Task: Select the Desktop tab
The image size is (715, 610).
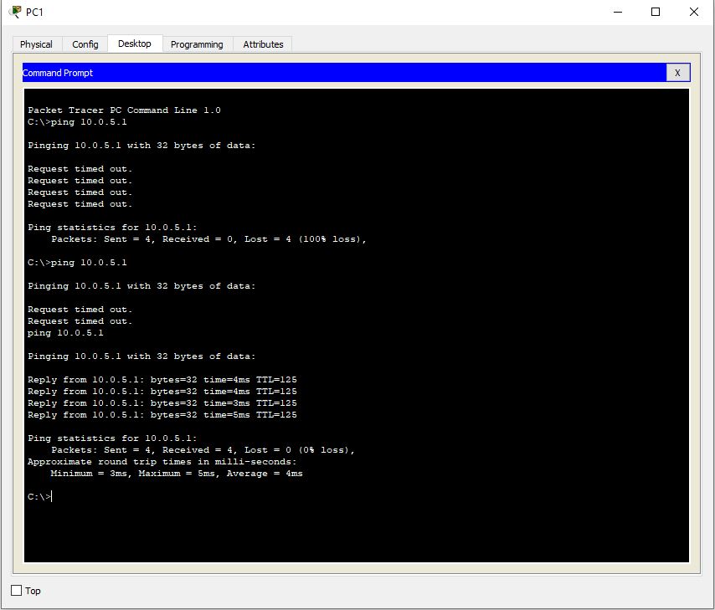Action: coord(134,44)
